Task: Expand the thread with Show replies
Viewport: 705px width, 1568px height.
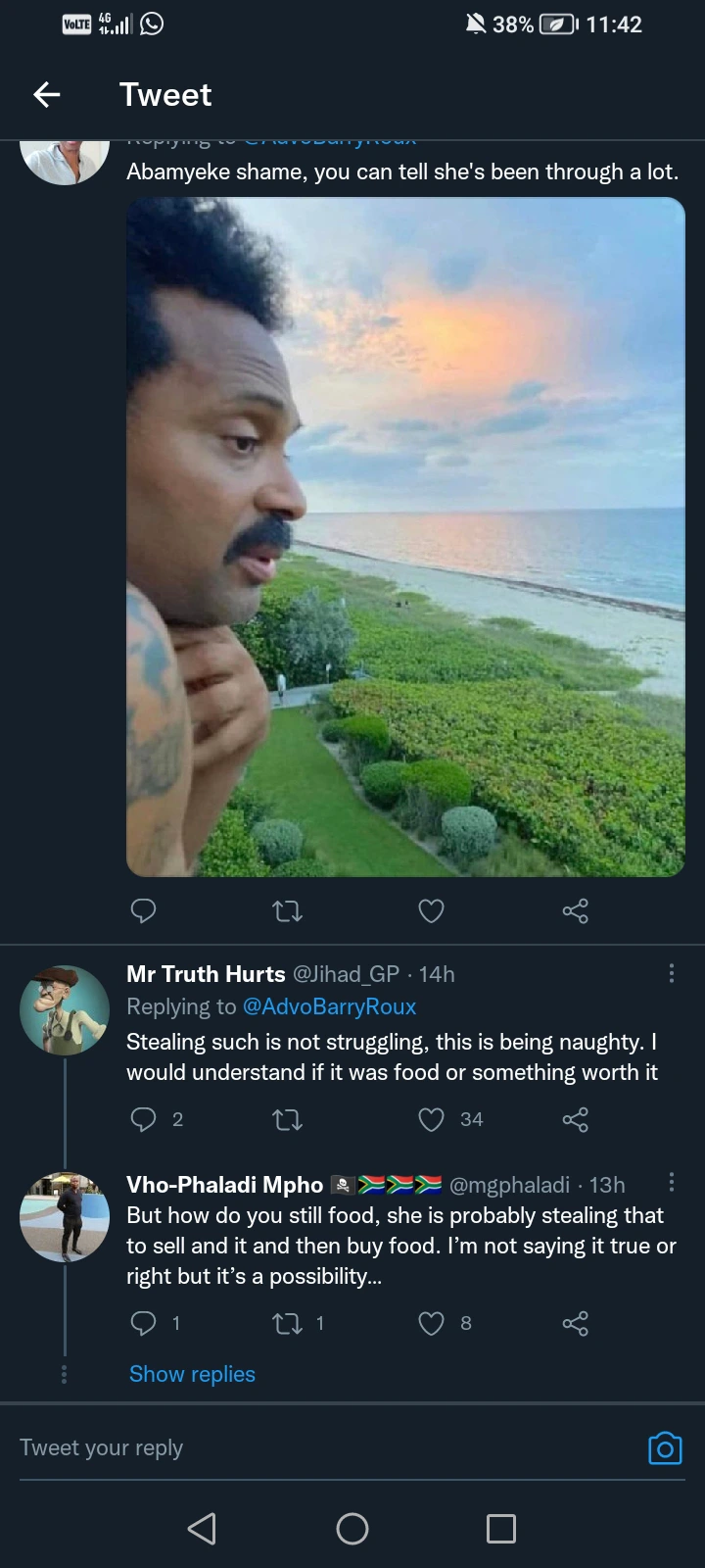Action: point(192,1374)
